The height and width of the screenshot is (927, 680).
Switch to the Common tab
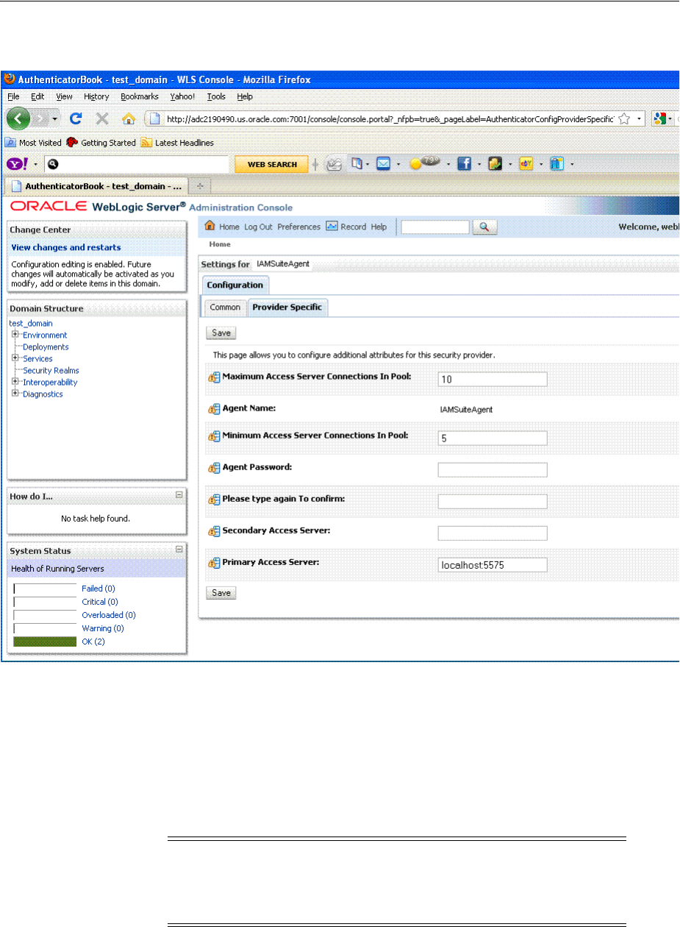[225, 308]
